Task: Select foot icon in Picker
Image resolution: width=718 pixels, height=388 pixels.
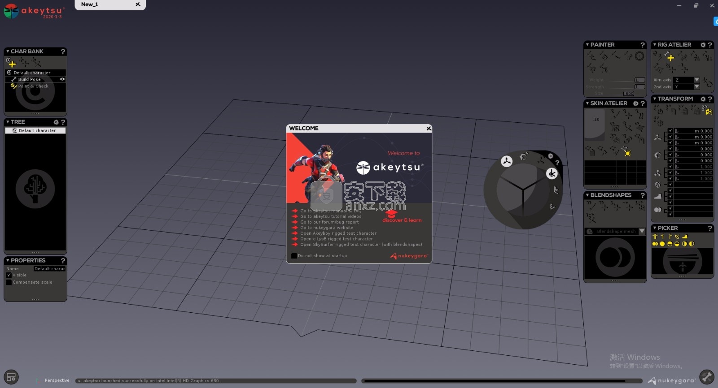Action: (x=684, y=237)
